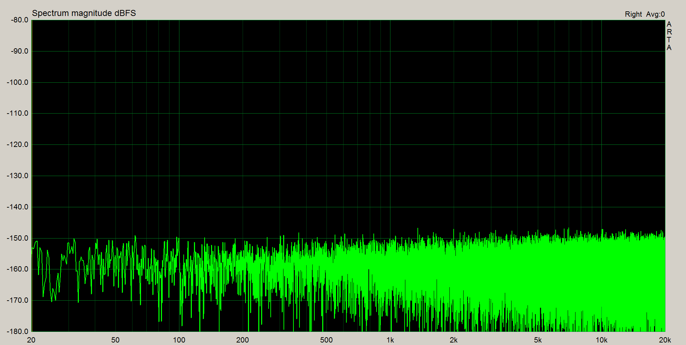The width and height of the screenshot is (686, 345).
Task: Click the 20 frequency axis label
Action: (x=31, y=340)
